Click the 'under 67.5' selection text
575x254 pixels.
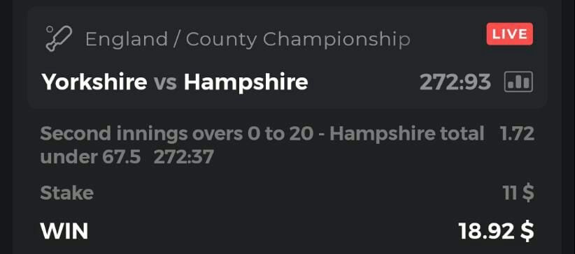(x=90, y=157)
